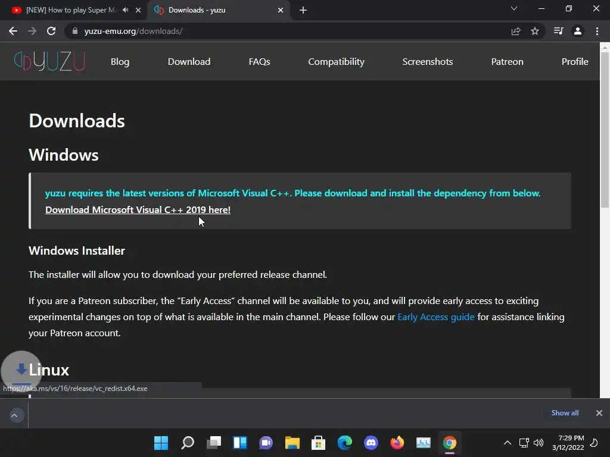Open the media control icon in toolbar

coord(558,31)
